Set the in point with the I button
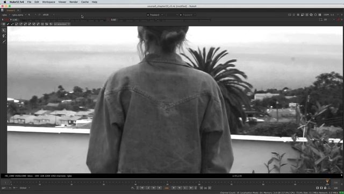Screen dimensions: 344x194 pos(138,188)
